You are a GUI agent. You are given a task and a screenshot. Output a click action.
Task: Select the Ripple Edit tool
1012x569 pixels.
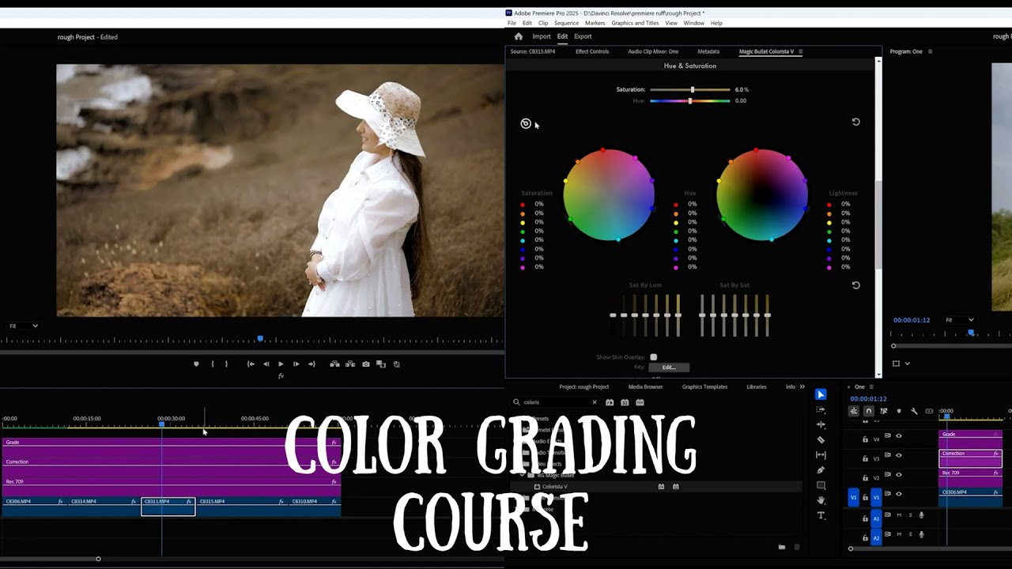click(821, 424)
